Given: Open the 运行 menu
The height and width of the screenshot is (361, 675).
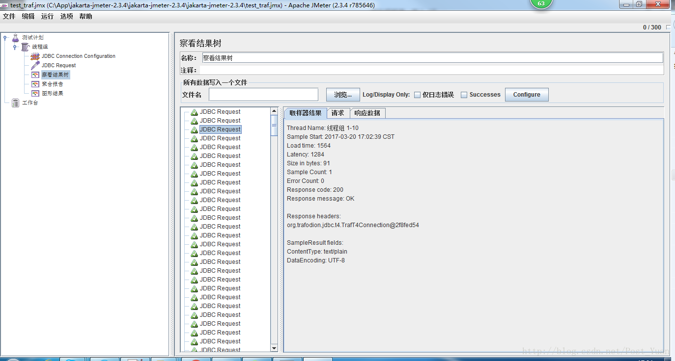Looking at the screenshot, I should (x=48, y=16).
